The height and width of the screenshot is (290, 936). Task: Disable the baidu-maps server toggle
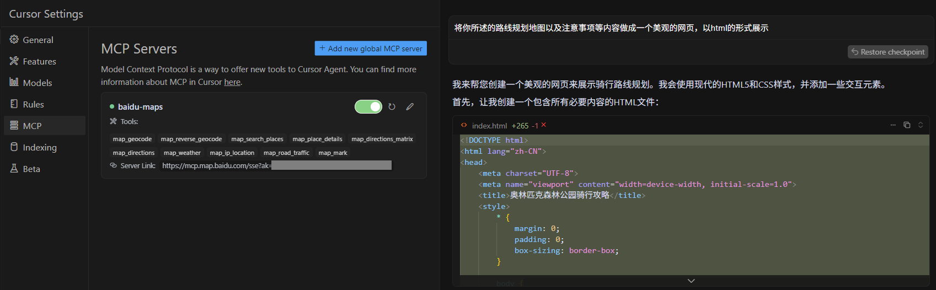[x=368, y=106]
